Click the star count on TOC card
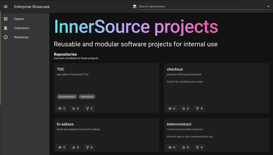This screenshot has width=273, height=155. pyautogui.click(x=75, y=108)
